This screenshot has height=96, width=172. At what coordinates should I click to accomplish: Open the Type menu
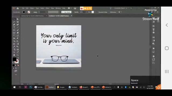coord(37,8)
